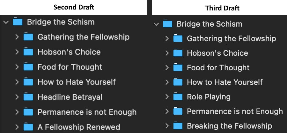The height and width of the screenshot is (133, 287).
Task: Click folder icon beside Role Playing
Action: pyautogui.click(x=178, y=97)
